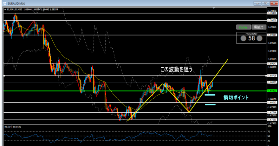Click the right gray circle in RSI Meter
The width and height of the screenshot is (279, 146).
[x=259, y=38]
